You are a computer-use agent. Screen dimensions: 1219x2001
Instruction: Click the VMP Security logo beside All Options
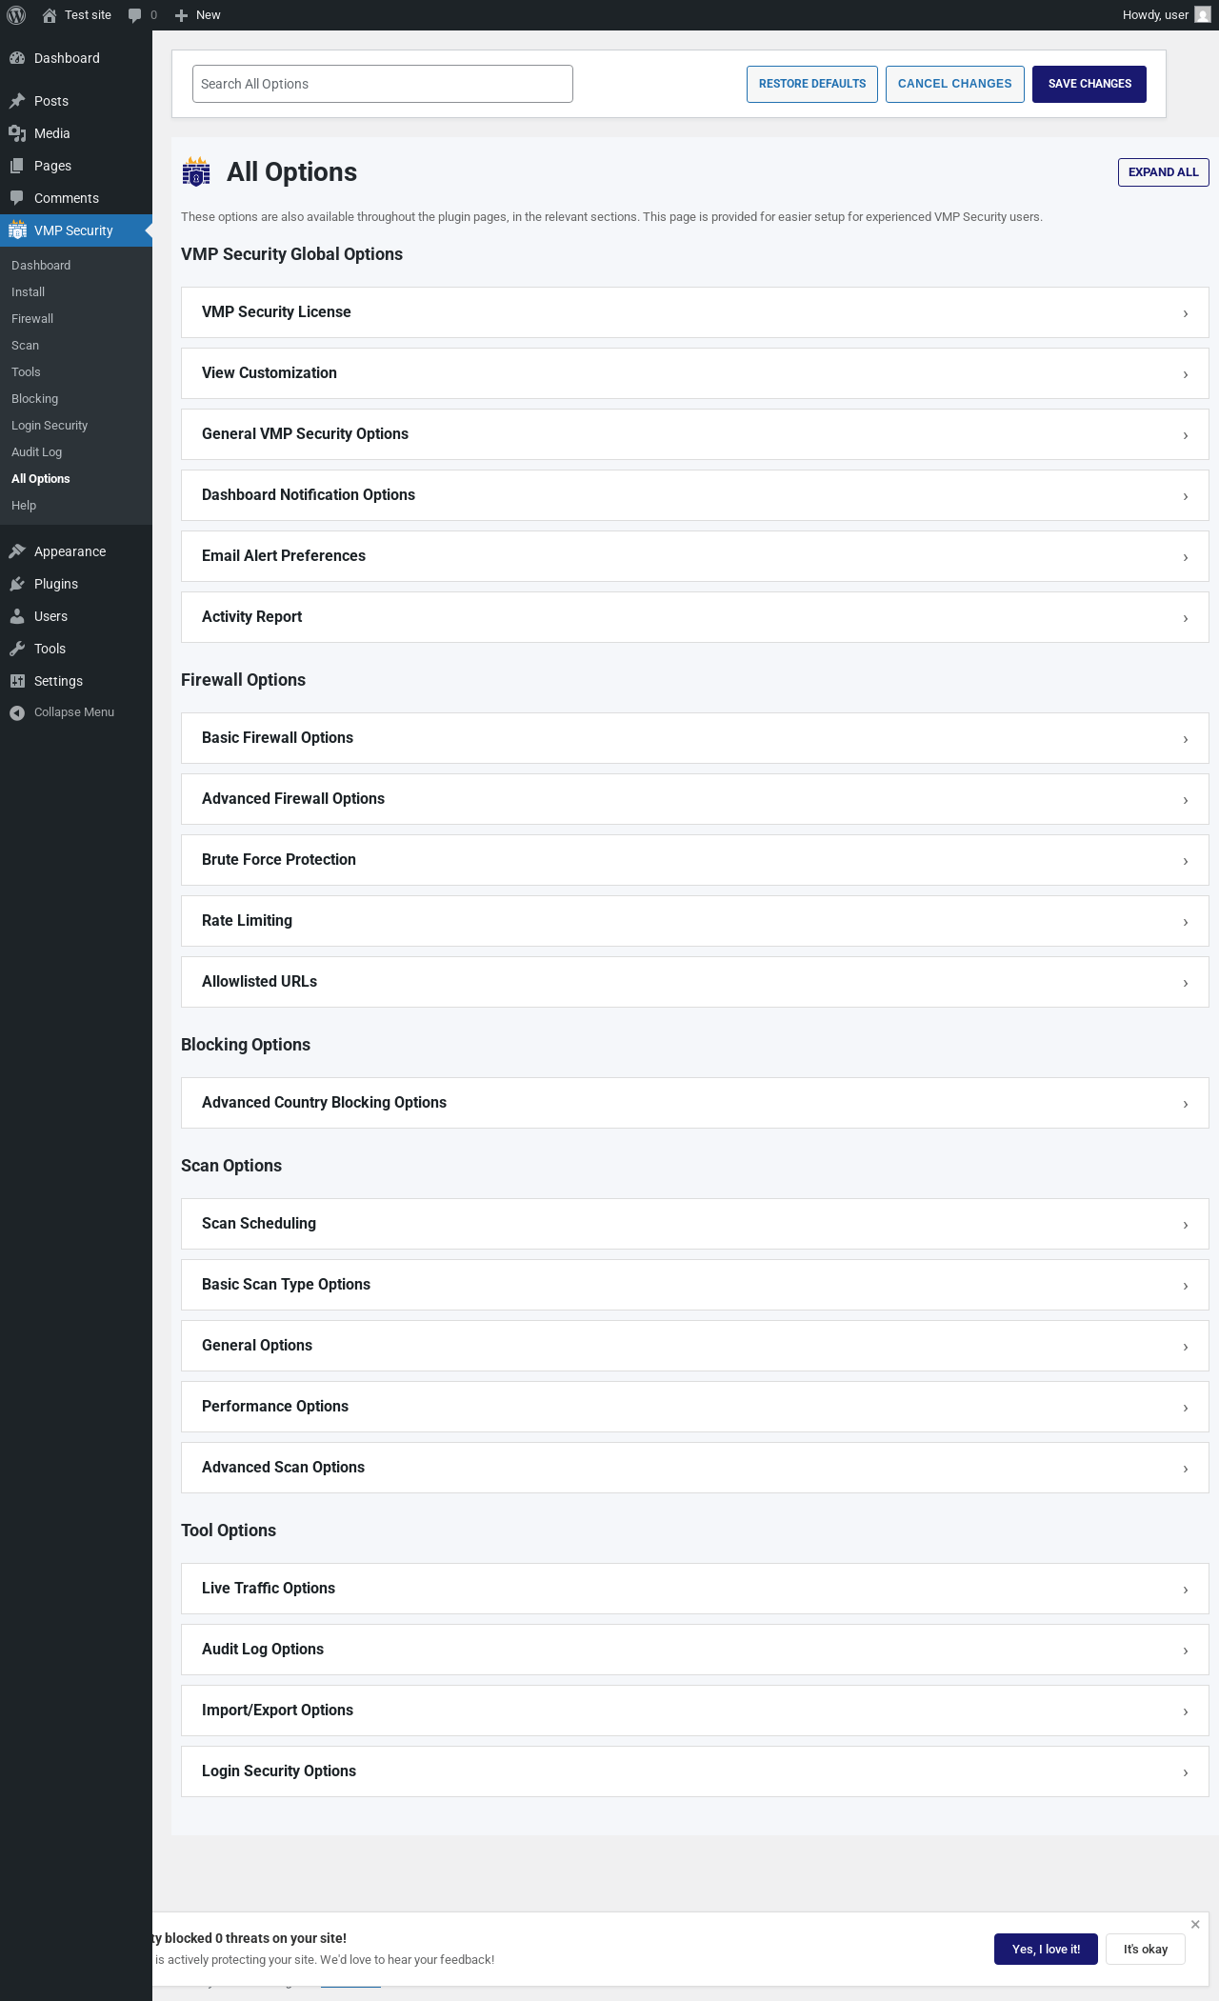(x=196, y=172)
